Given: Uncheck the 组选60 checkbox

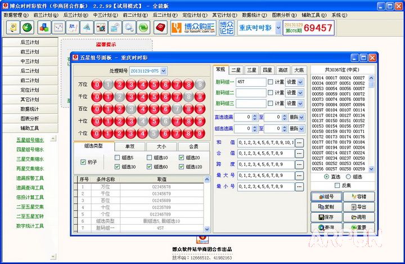Looking at the screenshot, I should (149, 167).
